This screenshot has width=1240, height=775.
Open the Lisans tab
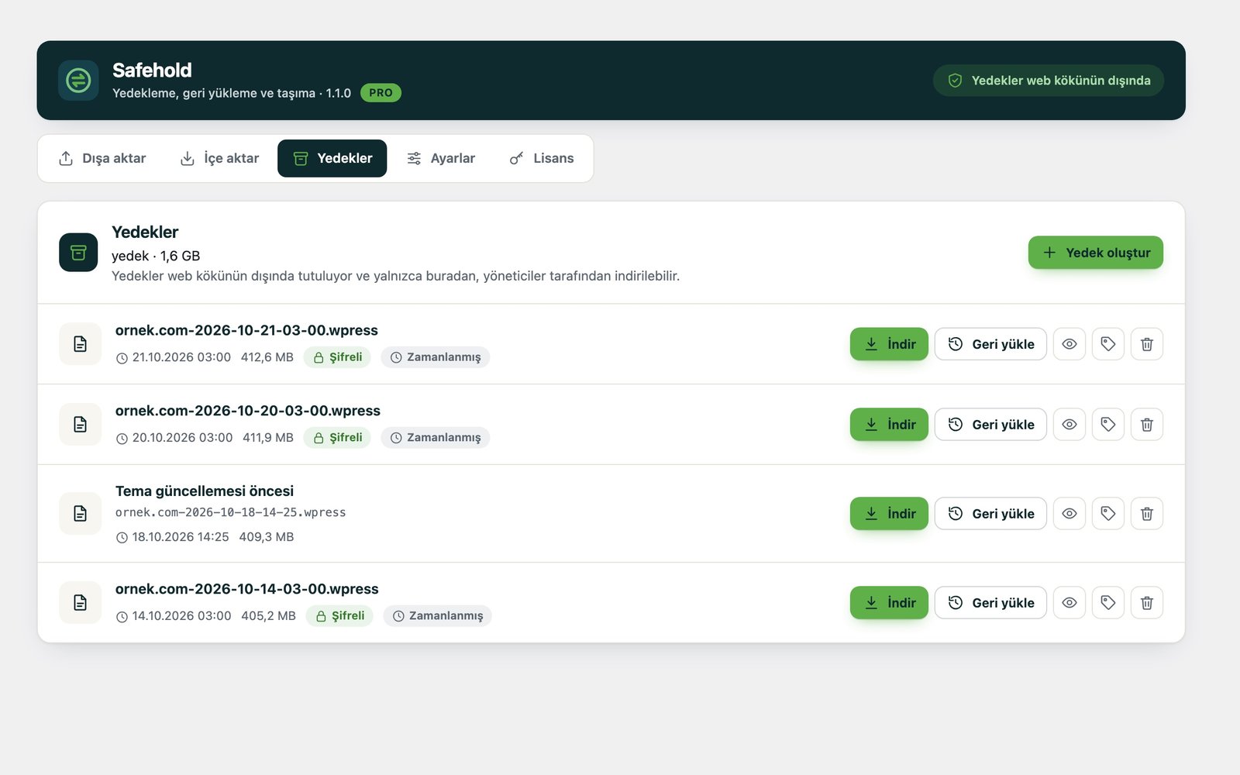click(542, 159)
